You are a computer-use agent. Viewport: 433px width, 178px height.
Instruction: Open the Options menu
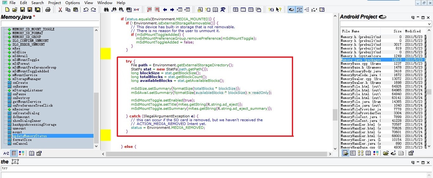pyautogui.click(x=73, y=3)
